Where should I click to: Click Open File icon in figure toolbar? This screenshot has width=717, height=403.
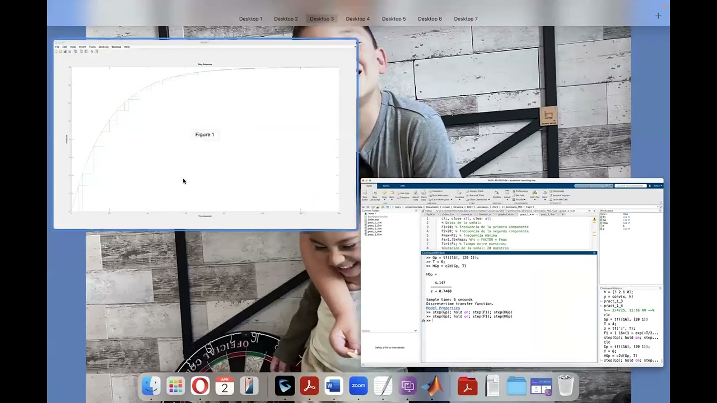[x=60, y=51]
